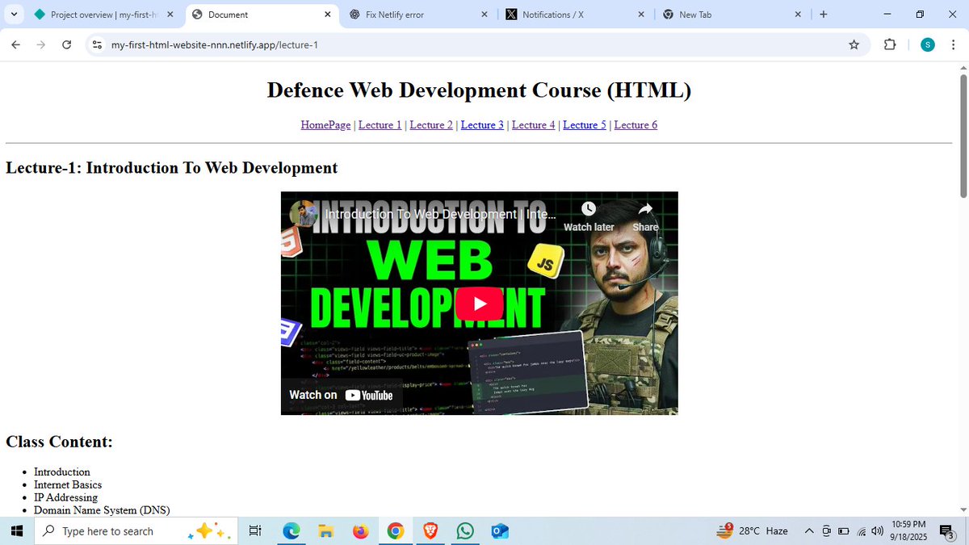Click the channel avatar on the video
The image size is (969, 545).
(x=304, y=214)
